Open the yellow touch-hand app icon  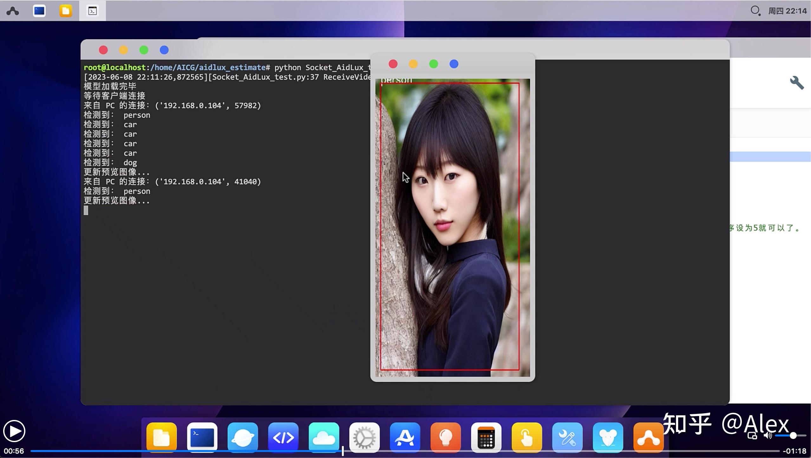tap(527, 437)
